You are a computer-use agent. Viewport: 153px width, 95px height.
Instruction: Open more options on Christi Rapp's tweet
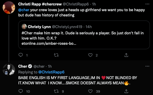point(147,4)
